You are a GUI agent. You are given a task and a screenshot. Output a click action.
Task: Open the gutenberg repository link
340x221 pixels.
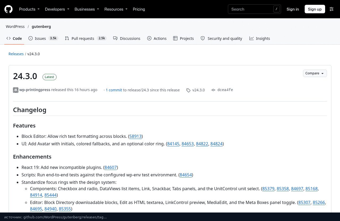click(41, 27)
